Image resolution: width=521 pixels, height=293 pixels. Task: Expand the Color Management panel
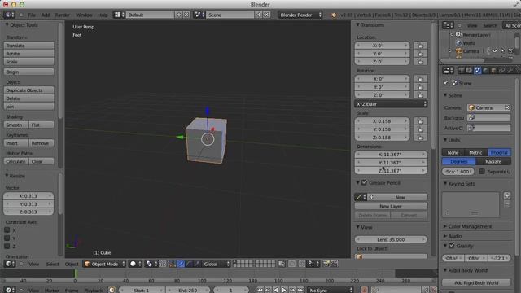tap(445, 226)
